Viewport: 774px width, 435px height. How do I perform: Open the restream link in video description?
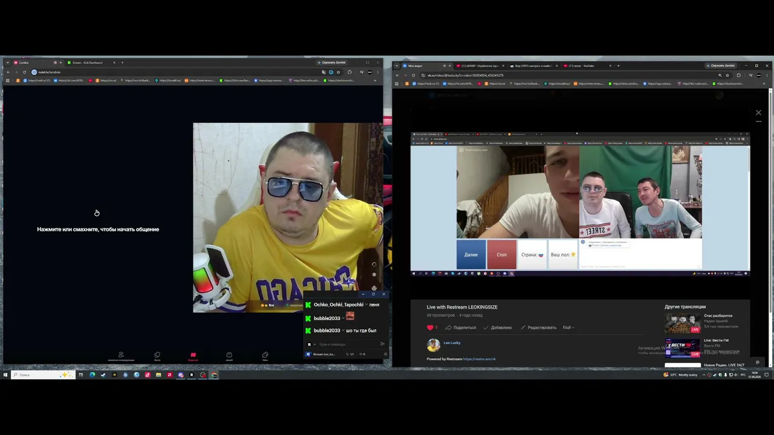[480, 359]
